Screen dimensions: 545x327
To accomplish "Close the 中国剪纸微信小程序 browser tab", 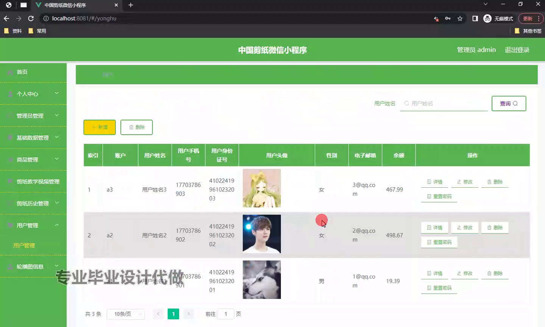I will pos(116,5).
